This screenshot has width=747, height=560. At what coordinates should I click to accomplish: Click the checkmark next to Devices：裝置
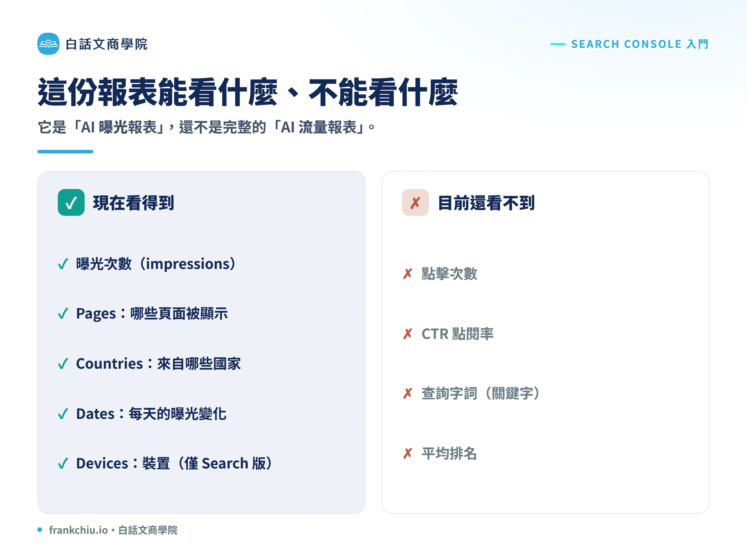click(x=63, y=463)
